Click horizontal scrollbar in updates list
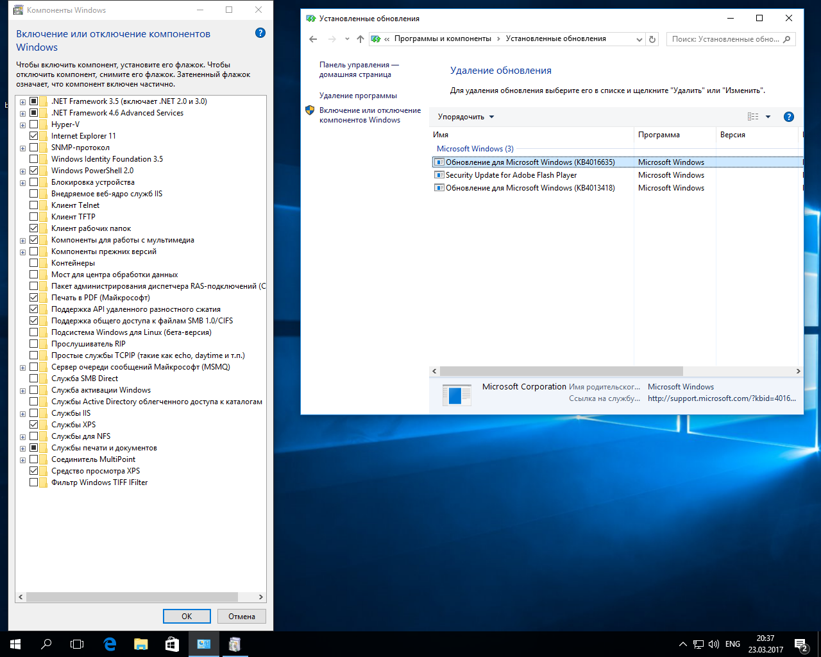The image size is (821, 657). click(561, 371)
